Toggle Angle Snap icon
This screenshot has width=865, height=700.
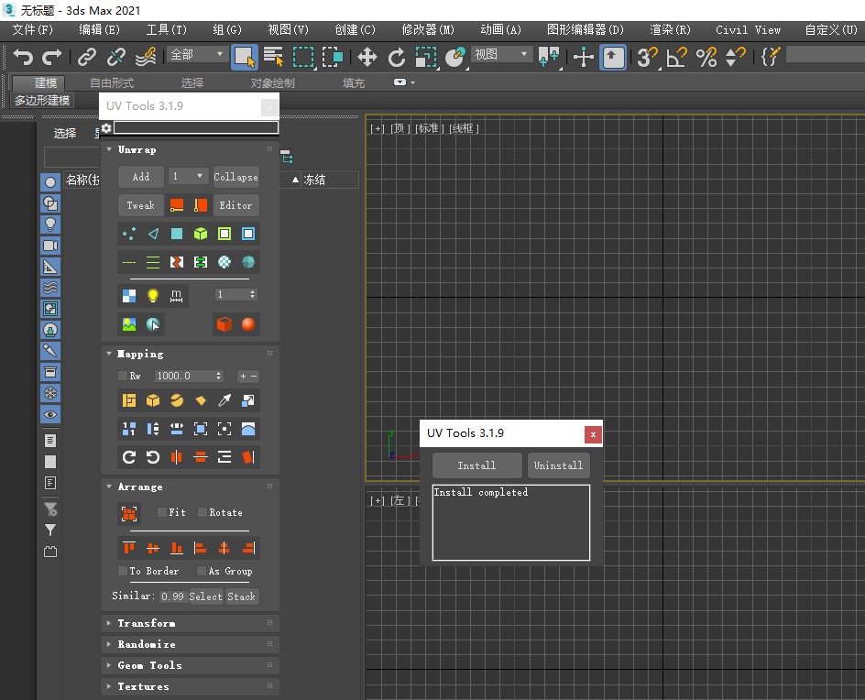click(x=677, y=57)
